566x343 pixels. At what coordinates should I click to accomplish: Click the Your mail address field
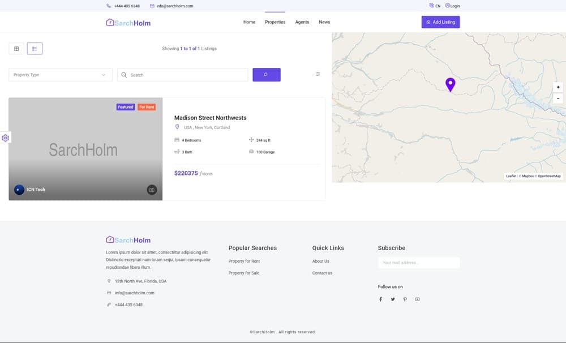(418, 263)
